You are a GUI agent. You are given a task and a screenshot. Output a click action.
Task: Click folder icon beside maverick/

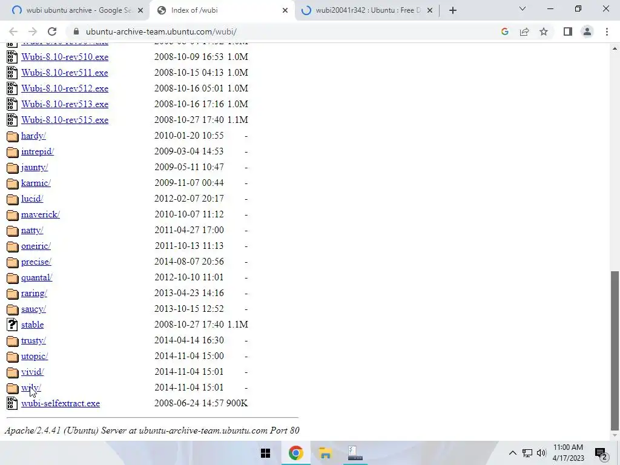13,215
